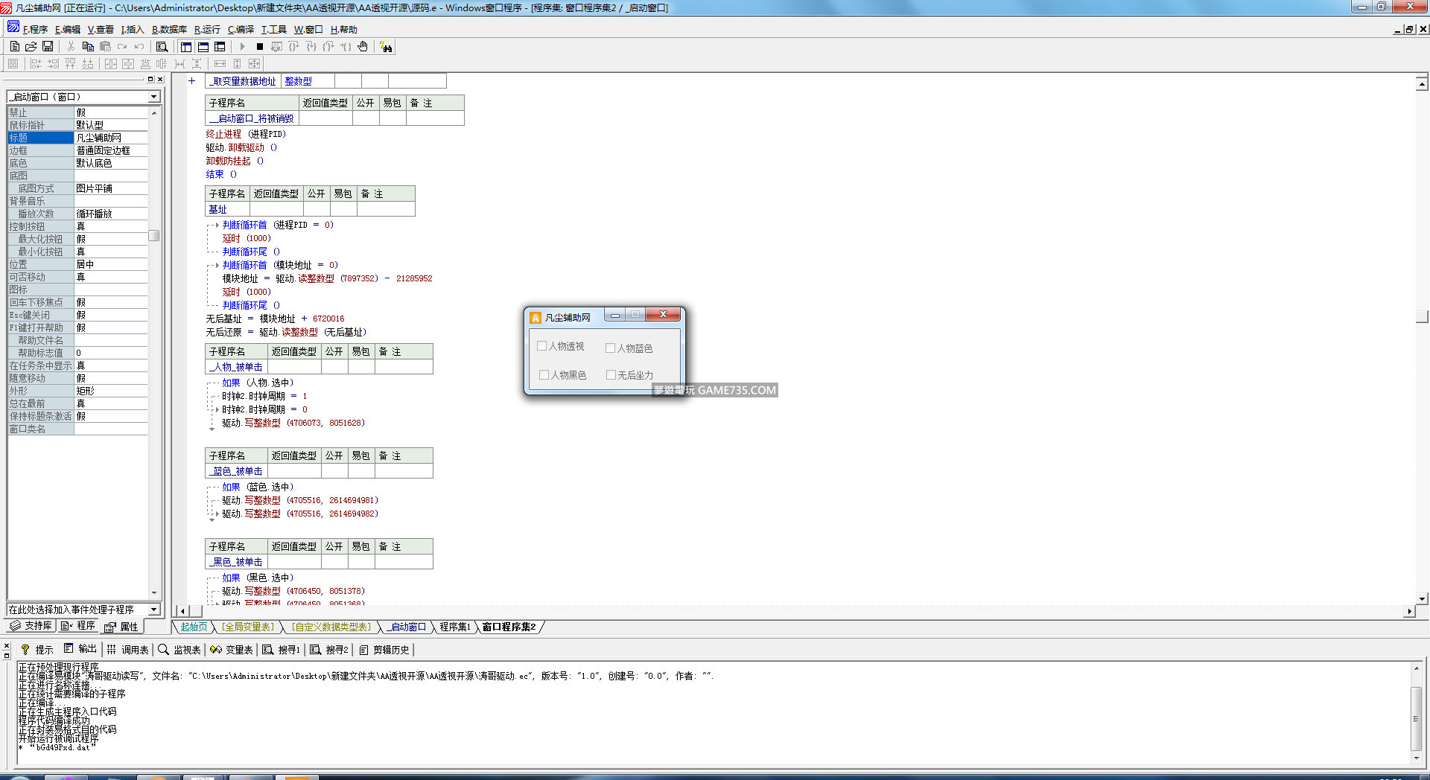This screenshot has width=1430, height=780.
Task: Click the binoculars help search icon
Action: tap(386, 47)
